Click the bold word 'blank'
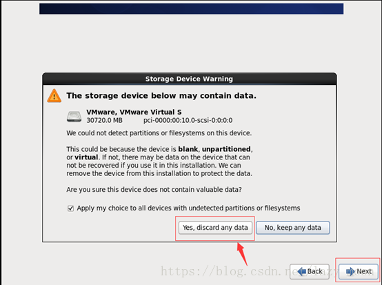This screenshot has height=285, width=382. point(188,149)
